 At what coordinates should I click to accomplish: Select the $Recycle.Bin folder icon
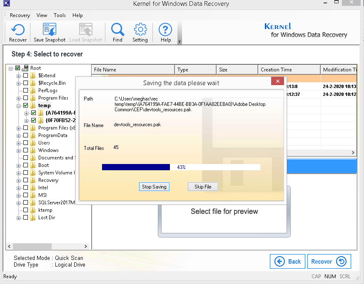(x=33, y=83)
